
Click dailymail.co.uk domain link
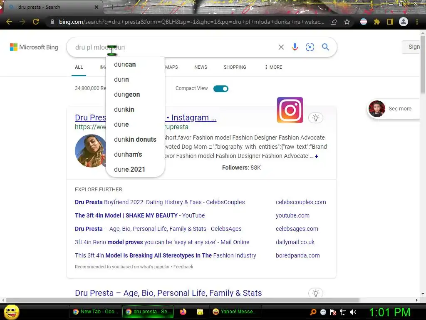[x=295, y=242]
